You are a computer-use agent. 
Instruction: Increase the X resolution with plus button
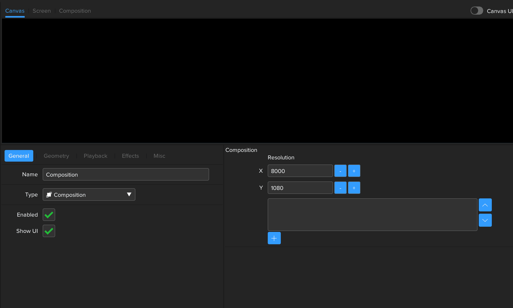(x=354, y=171)
